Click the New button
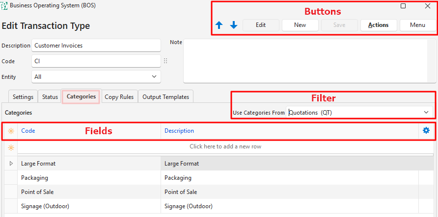 pyautogui.click(x=300, y=25)
